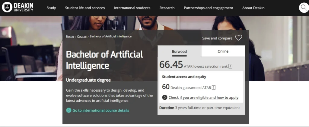Open 'Go to international course details' link
Image resolution: width=309 pixels, height=127 pixels.
coord(101,110)
